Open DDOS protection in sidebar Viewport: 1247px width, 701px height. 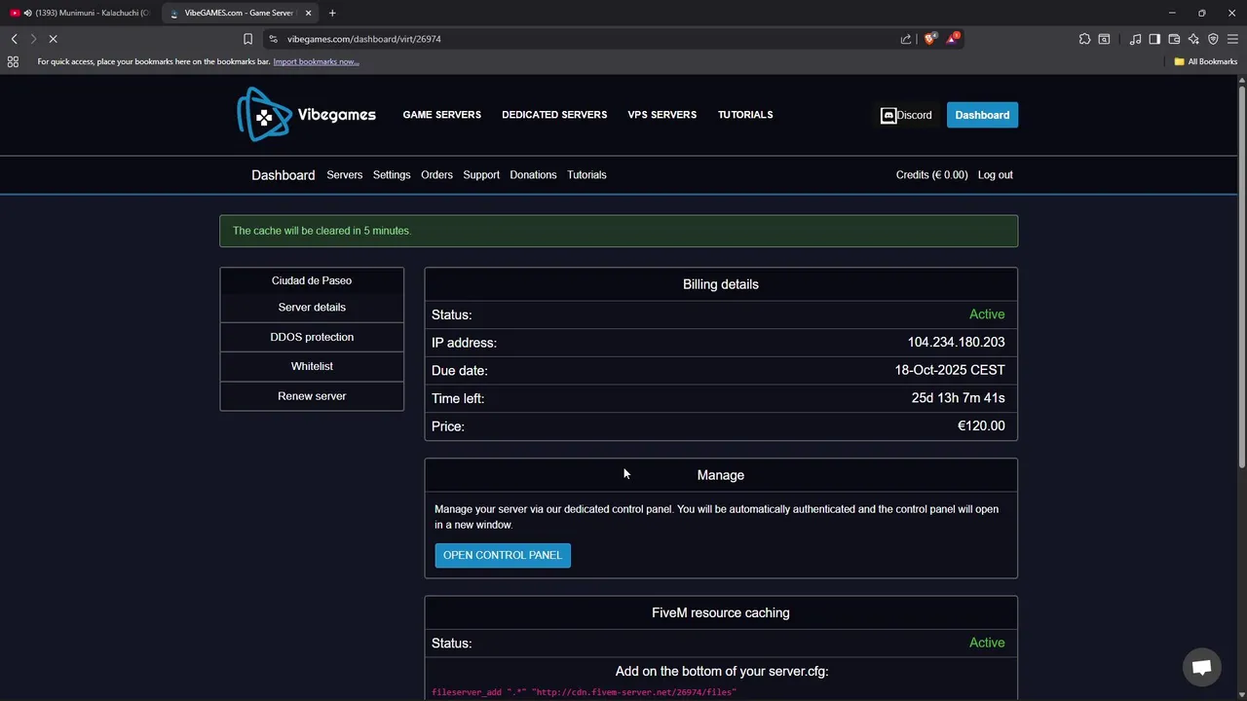tap(312, 337)
